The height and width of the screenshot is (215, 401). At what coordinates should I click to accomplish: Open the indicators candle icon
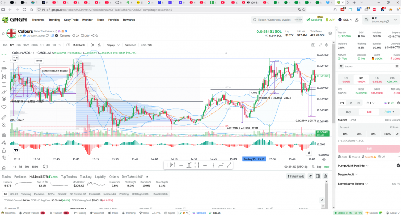(x=92, y=45)
